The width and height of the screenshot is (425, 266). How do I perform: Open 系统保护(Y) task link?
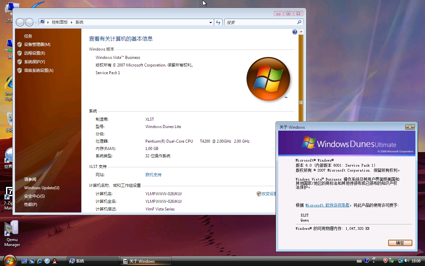tap(35, 62)
